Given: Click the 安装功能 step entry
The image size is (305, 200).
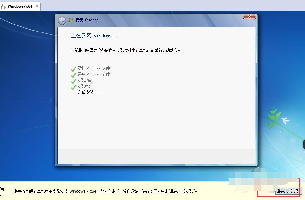Looking at the screenshot, I should [85, 80].
